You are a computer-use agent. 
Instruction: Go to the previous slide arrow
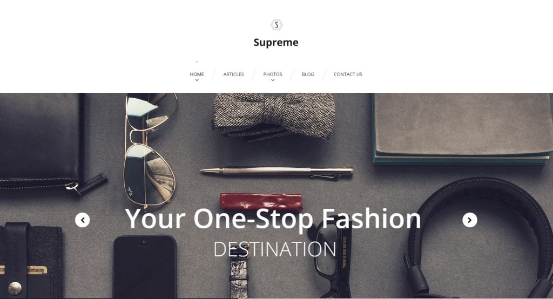pos(83,220)
